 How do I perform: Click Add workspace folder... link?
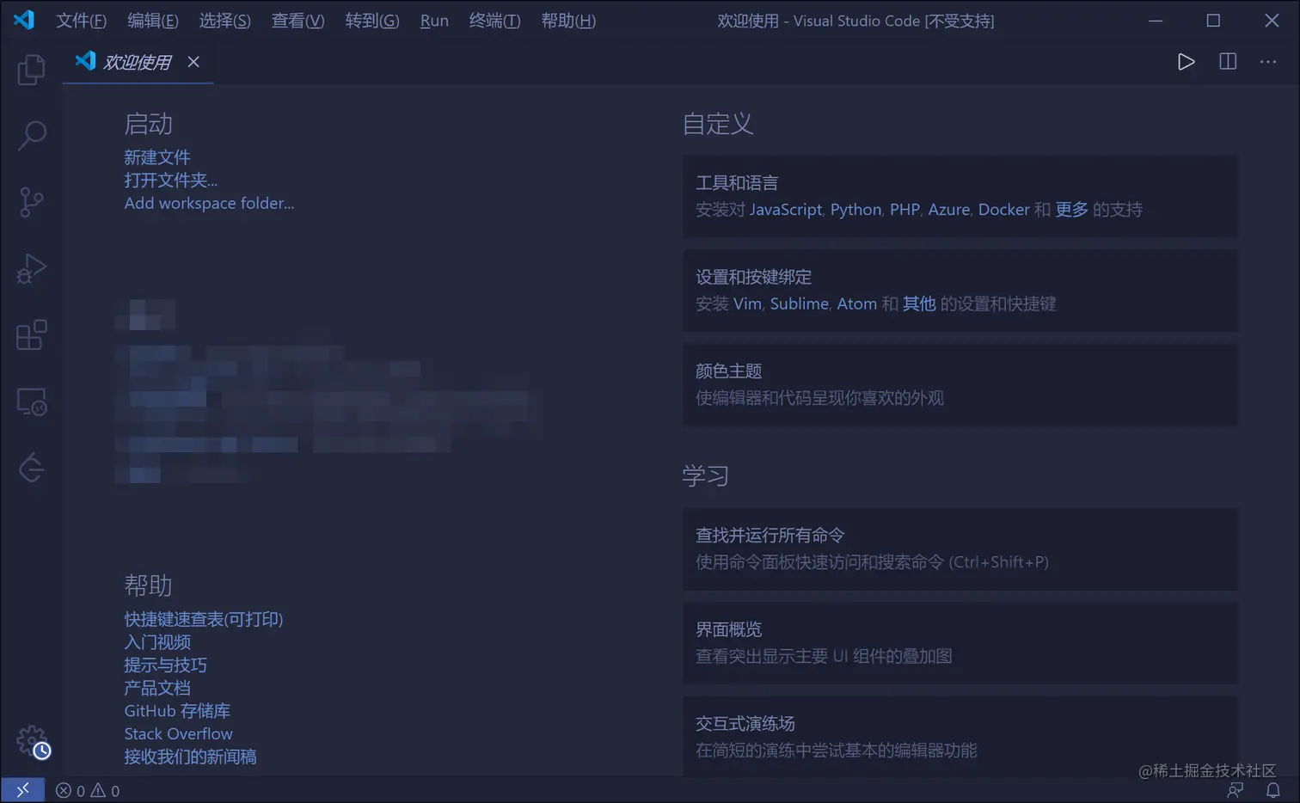tap(209, 203)
